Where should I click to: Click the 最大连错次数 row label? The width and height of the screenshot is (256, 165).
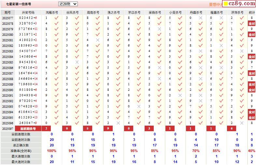(21, 156)
